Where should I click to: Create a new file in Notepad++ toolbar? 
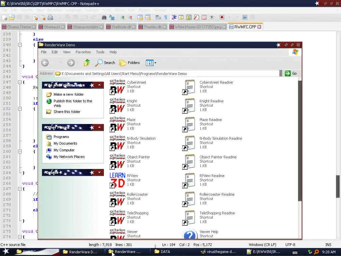pyautogui.click(x=5, y=17)
